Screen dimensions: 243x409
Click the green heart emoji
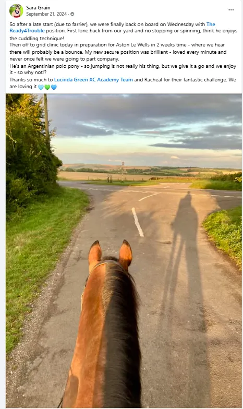pyautogui.click(x=47, y=87)
